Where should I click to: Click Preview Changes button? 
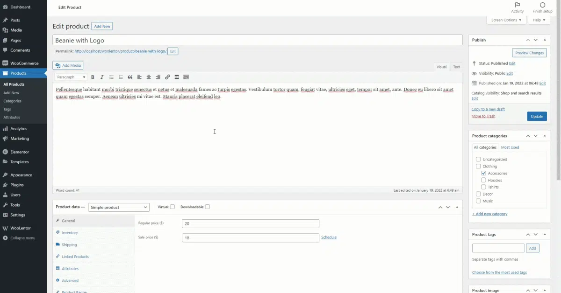[x=529, y=53]
